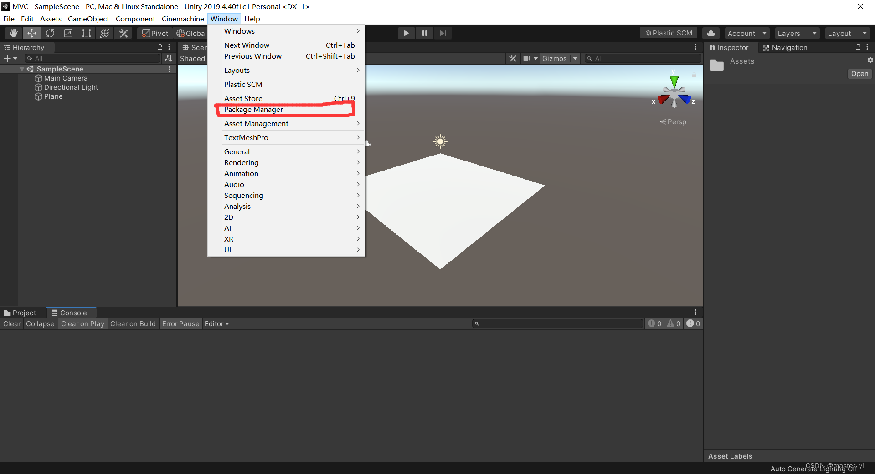Open Cinemachine menu in menu bar
Screen dimensions: 875x474
183,19
